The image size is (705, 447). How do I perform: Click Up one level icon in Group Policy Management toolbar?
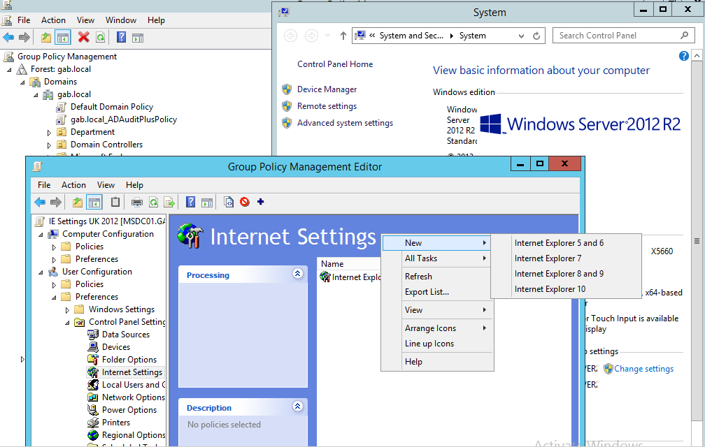point(46,37)
